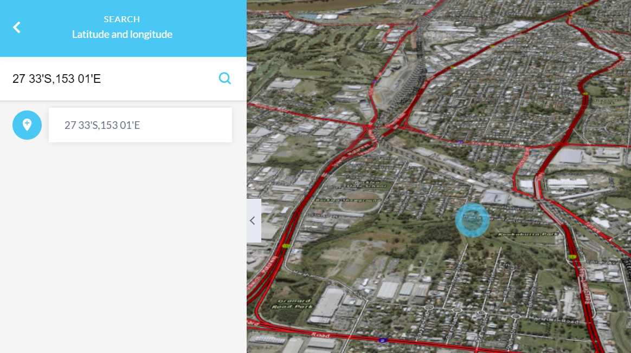
Task: Click the blue route shield north of the marker
Action: [460, 142]
